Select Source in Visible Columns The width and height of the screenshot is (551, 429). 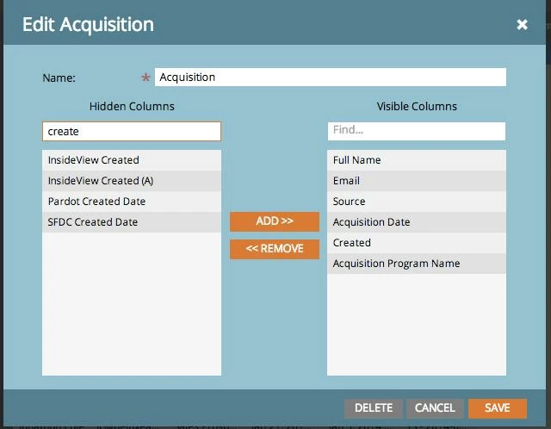click(417, 202)
